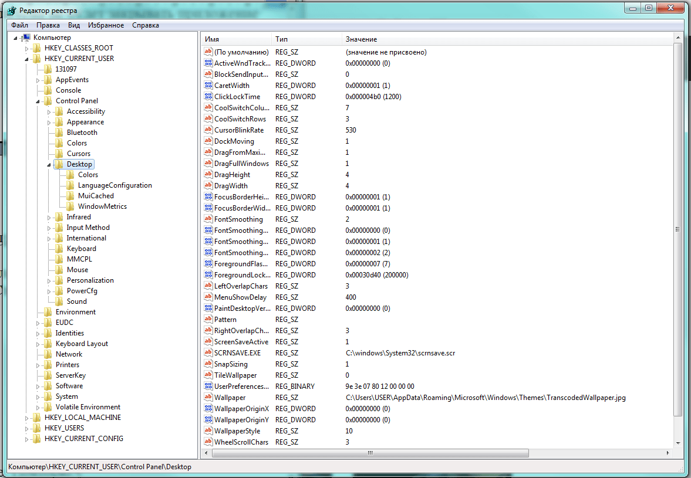Expand the Accessibility key arrow
691x478 pixels.
[x=49, y=111]
